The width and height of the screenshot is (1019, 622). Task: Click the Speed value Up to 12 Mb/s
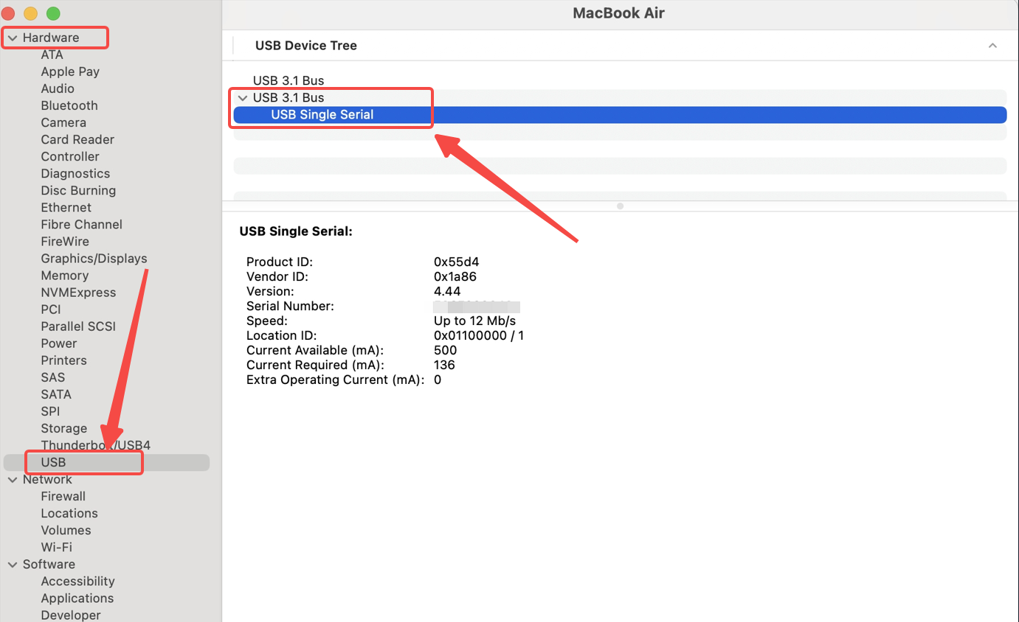(474, 321)
